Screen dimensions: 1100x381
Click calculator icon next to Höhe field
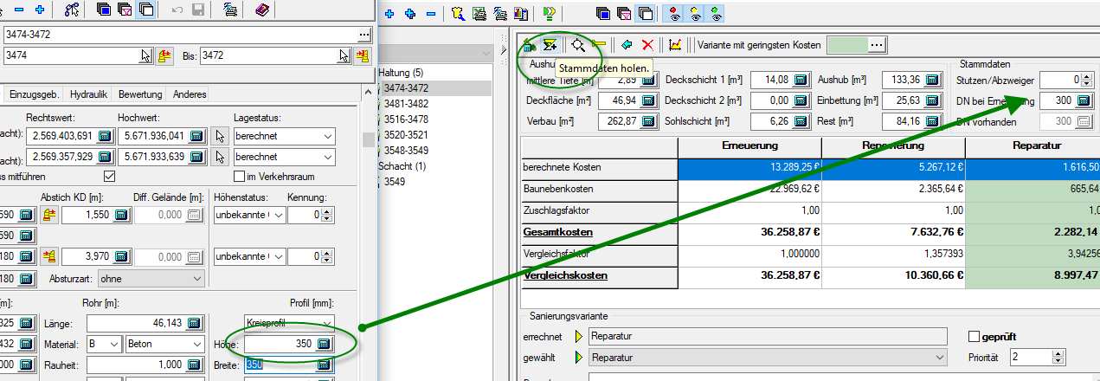[x=325, y=345]
